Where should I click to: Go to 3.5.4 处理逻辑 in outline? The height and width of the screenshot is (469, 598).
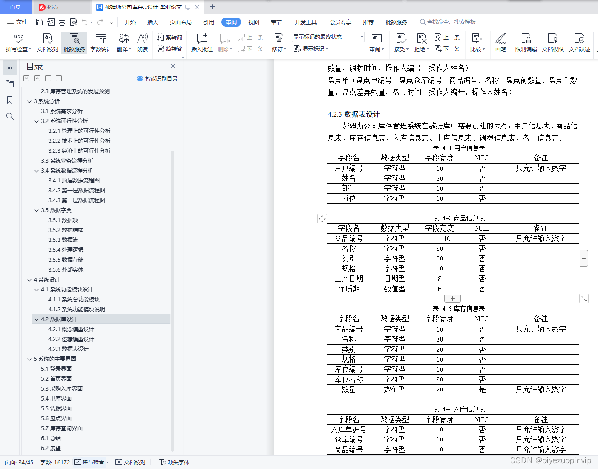(x=66, y=250)
